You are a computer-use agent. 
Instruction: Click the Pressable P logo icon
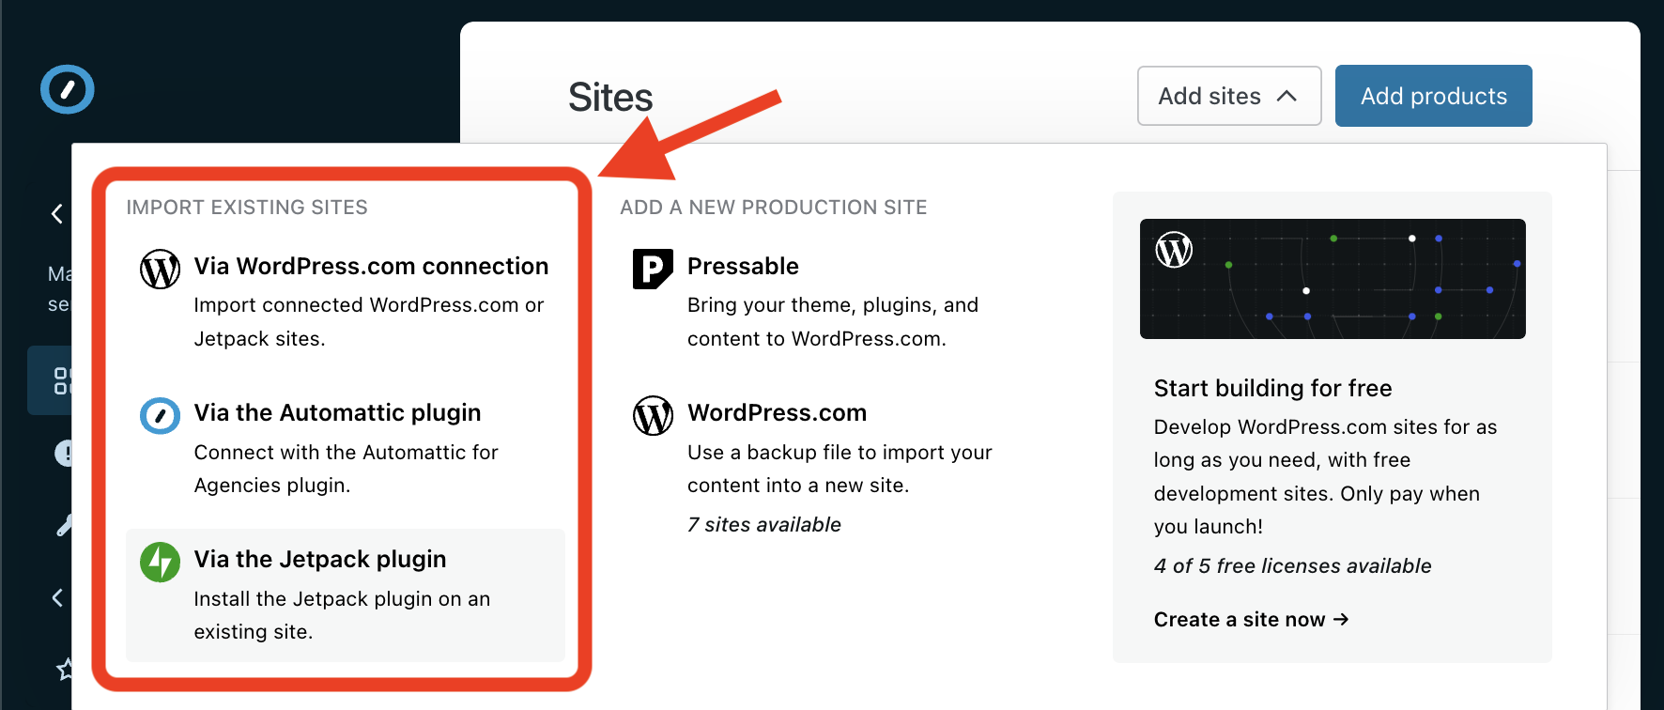pos(653,270)
